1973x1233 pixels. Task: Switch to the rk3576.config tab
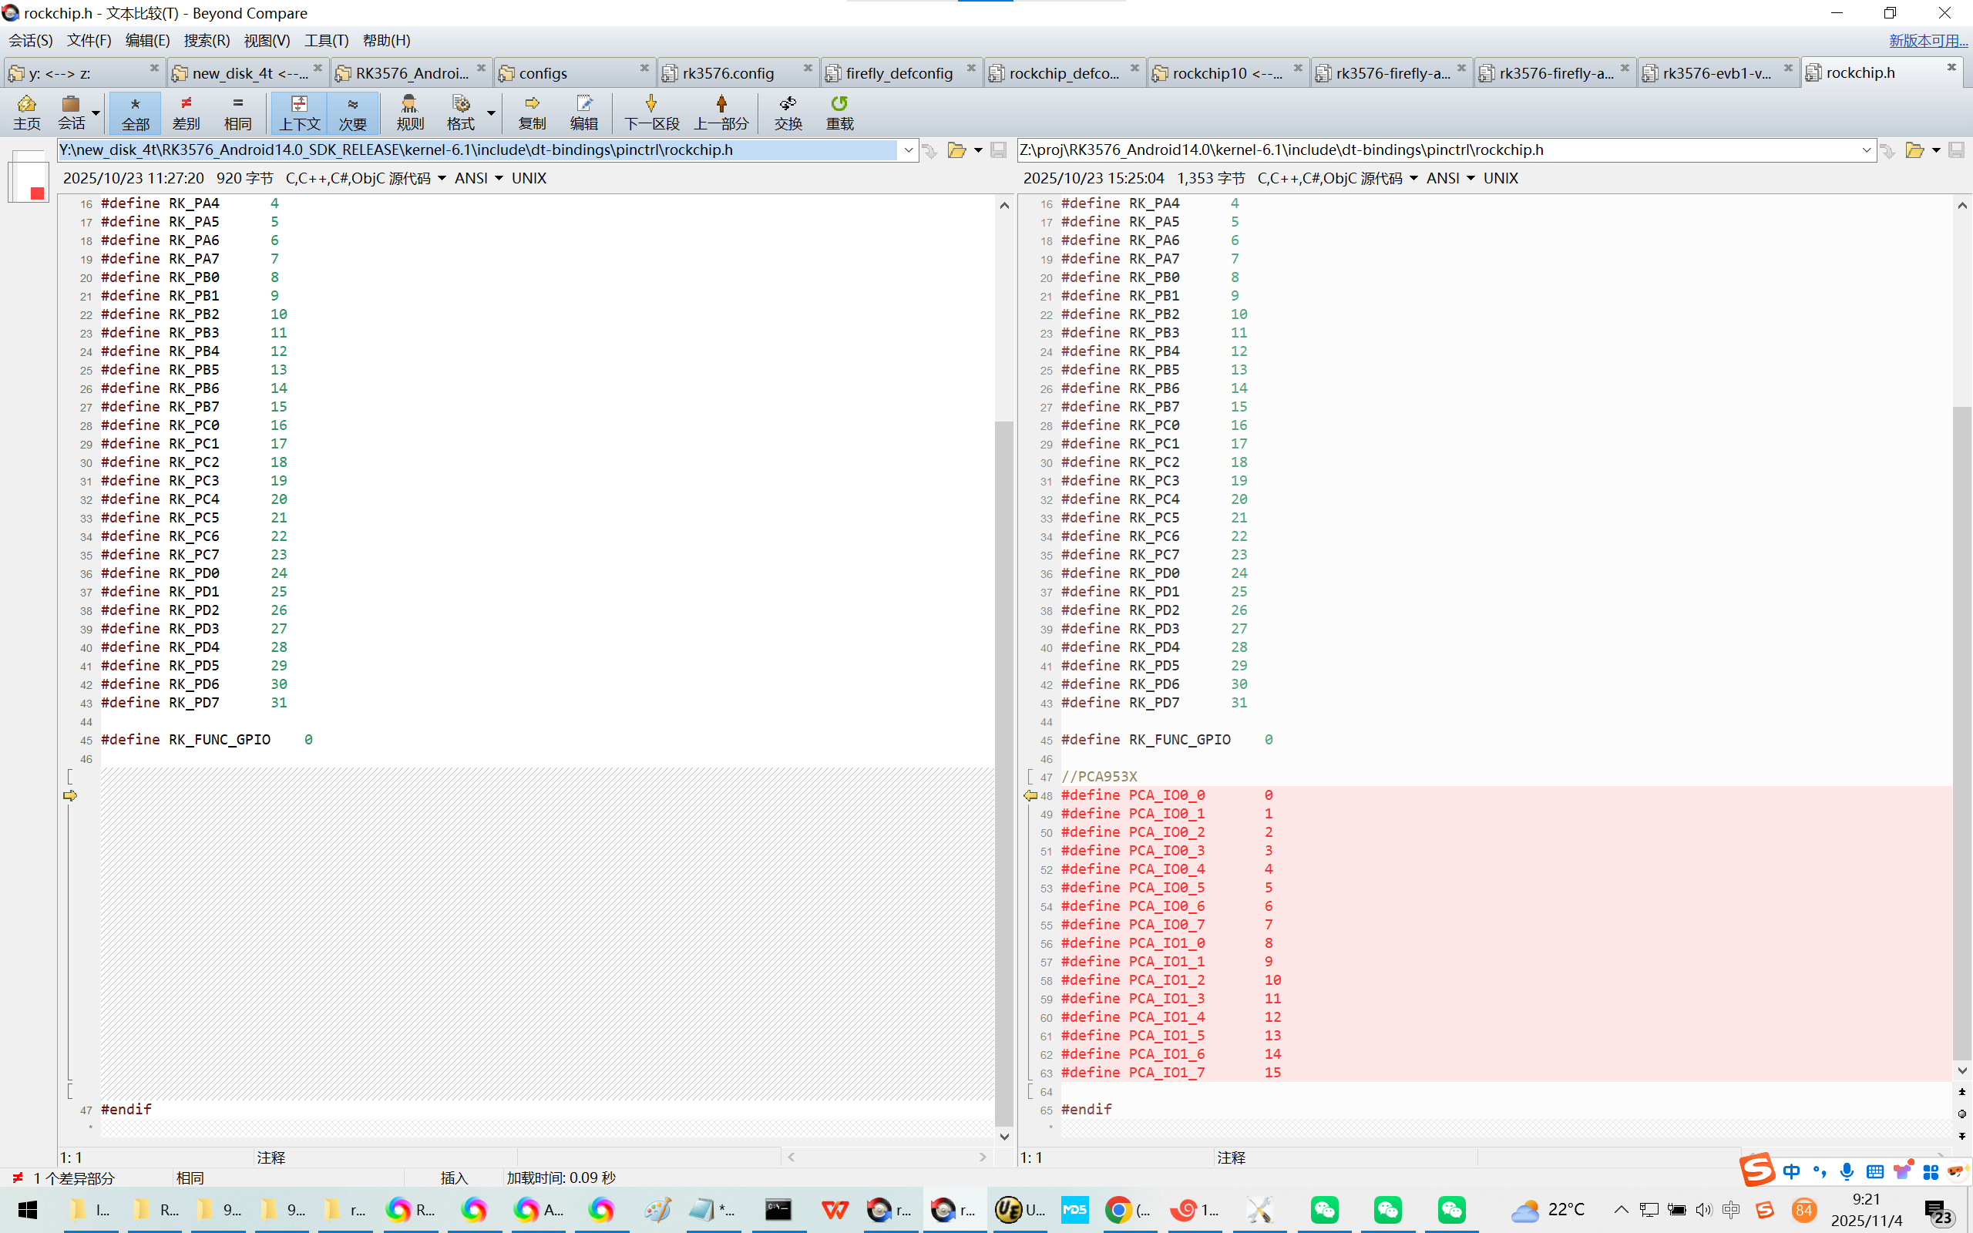[728, 73]
